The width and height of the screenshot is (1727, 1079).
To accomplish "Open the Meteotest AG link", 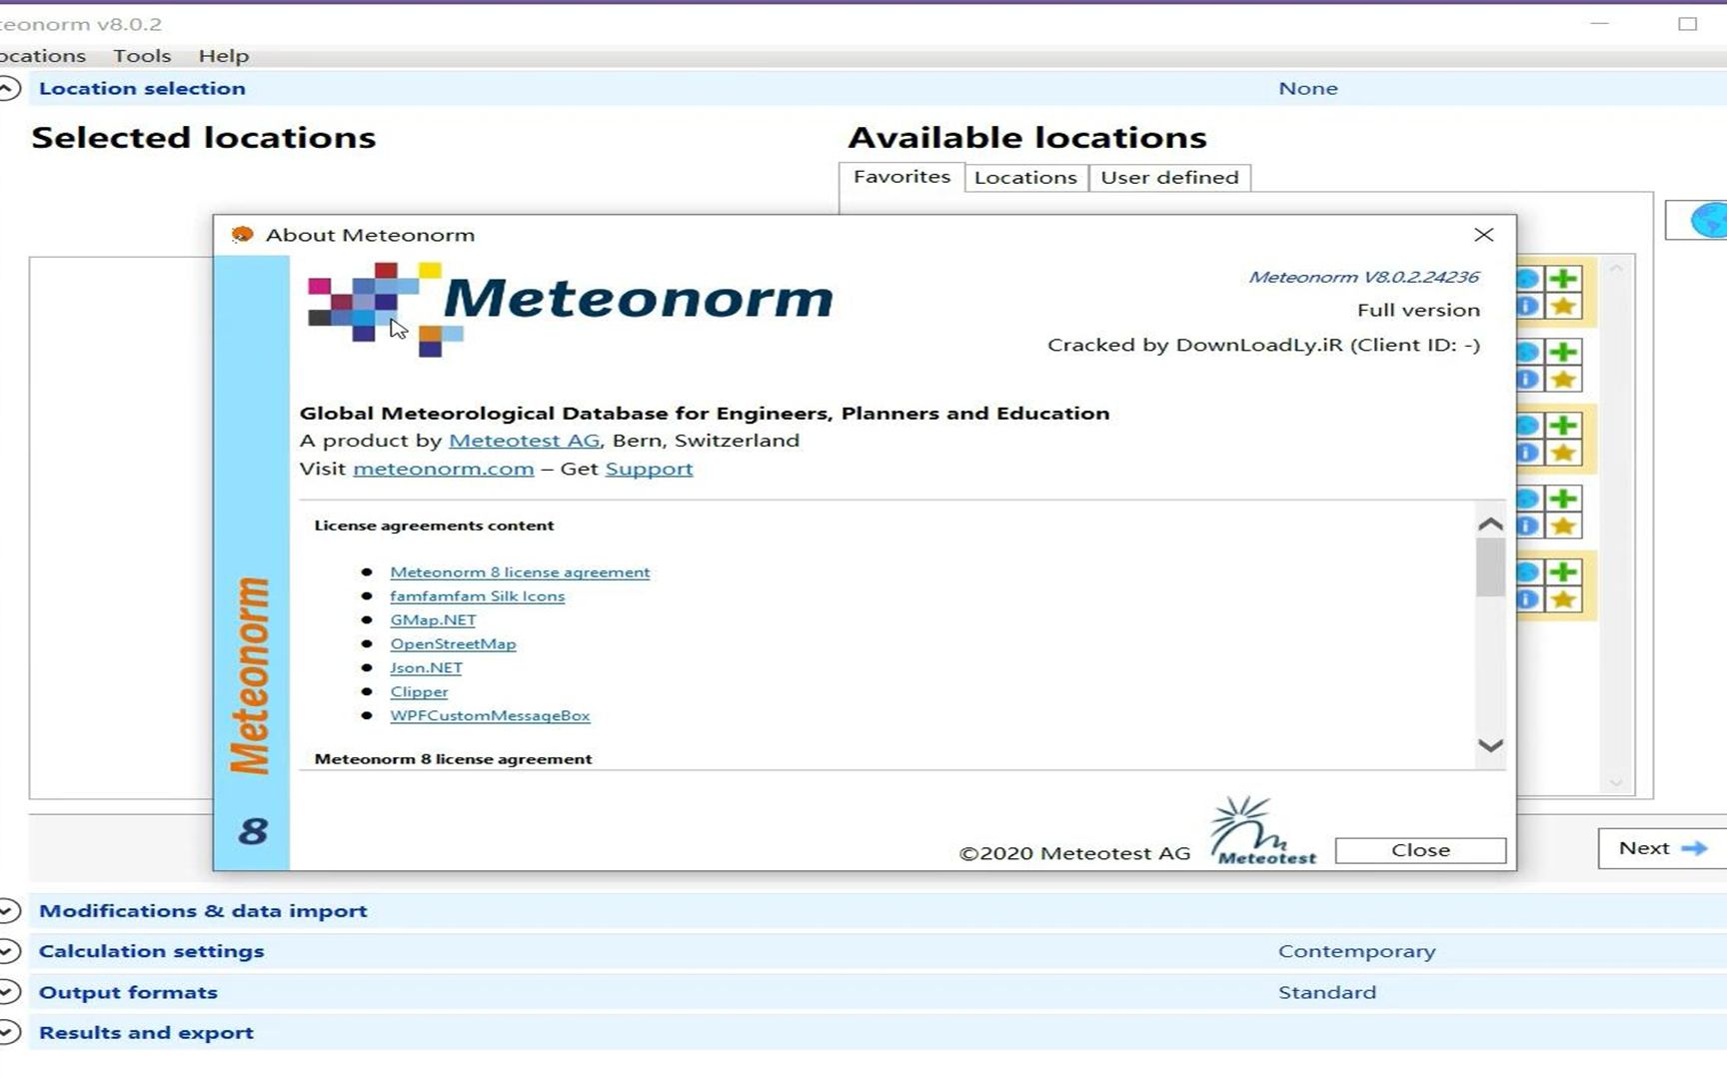I will click(525, 441).
